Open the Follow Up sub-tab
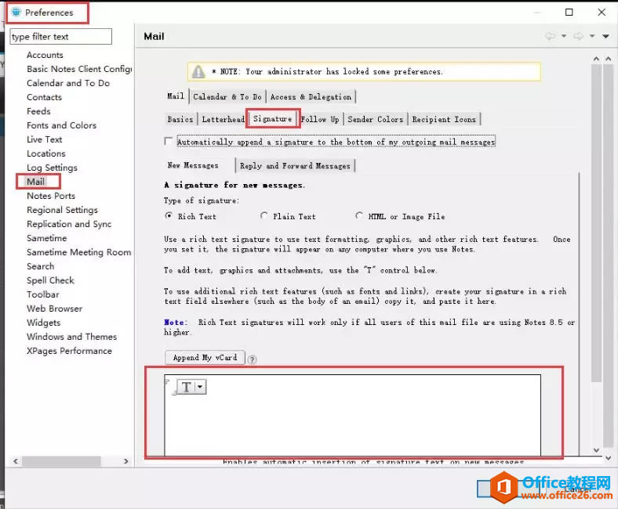The image size is (618, 509). [320, 119]
